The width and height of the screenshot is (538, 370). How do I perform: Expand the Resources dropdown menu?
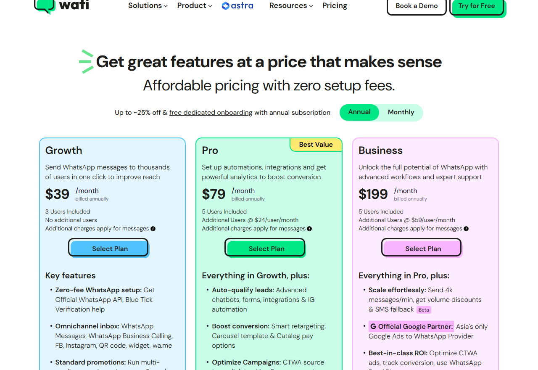pyautogui.click(x=291, y=6)
